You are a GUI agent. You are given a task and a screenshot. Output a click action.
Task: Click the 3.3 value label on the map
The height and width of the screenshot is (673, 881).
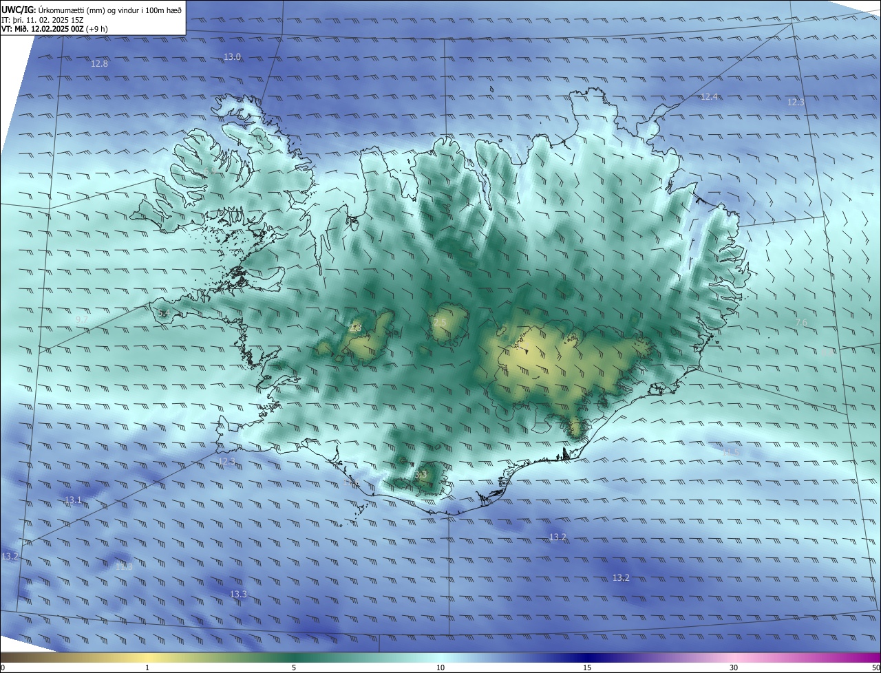[x=421, y=475]
